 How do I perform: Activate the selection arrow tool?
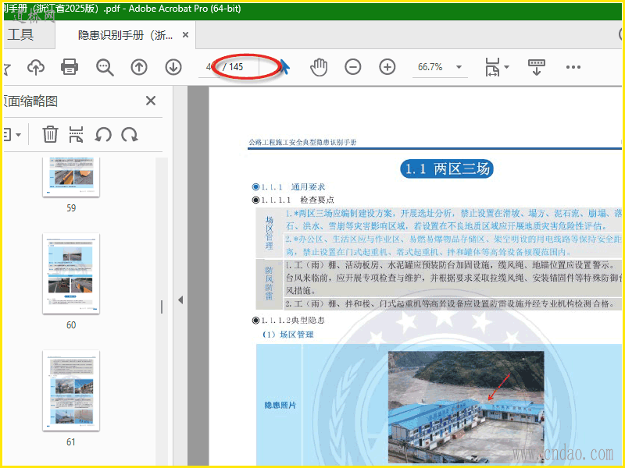(284, 67)
